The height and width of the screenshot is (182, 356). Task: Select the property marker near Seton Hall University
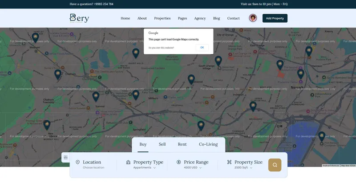218,61
